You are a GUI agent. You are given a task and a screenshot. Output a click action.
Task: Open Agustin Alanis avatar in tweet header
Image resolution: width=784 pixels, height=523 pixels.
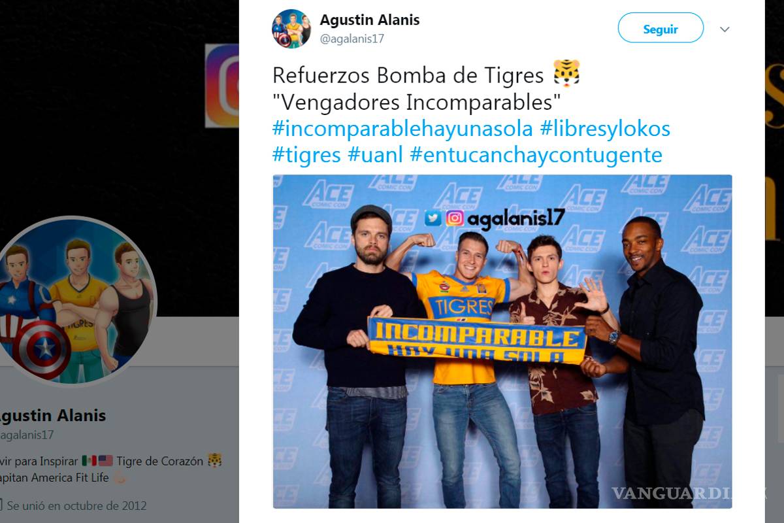(291, 29)
